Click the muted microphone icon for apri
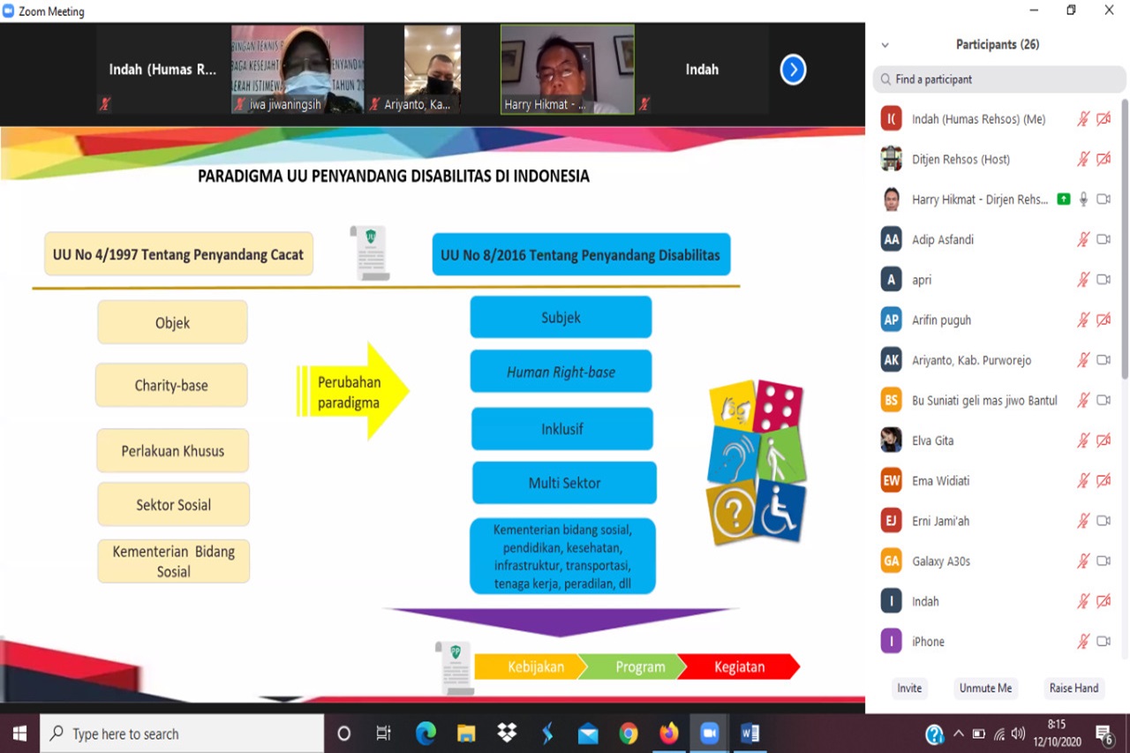The height and width of the screenshot is (753, 1130). pyautogui.click(x=1083, y=280)
